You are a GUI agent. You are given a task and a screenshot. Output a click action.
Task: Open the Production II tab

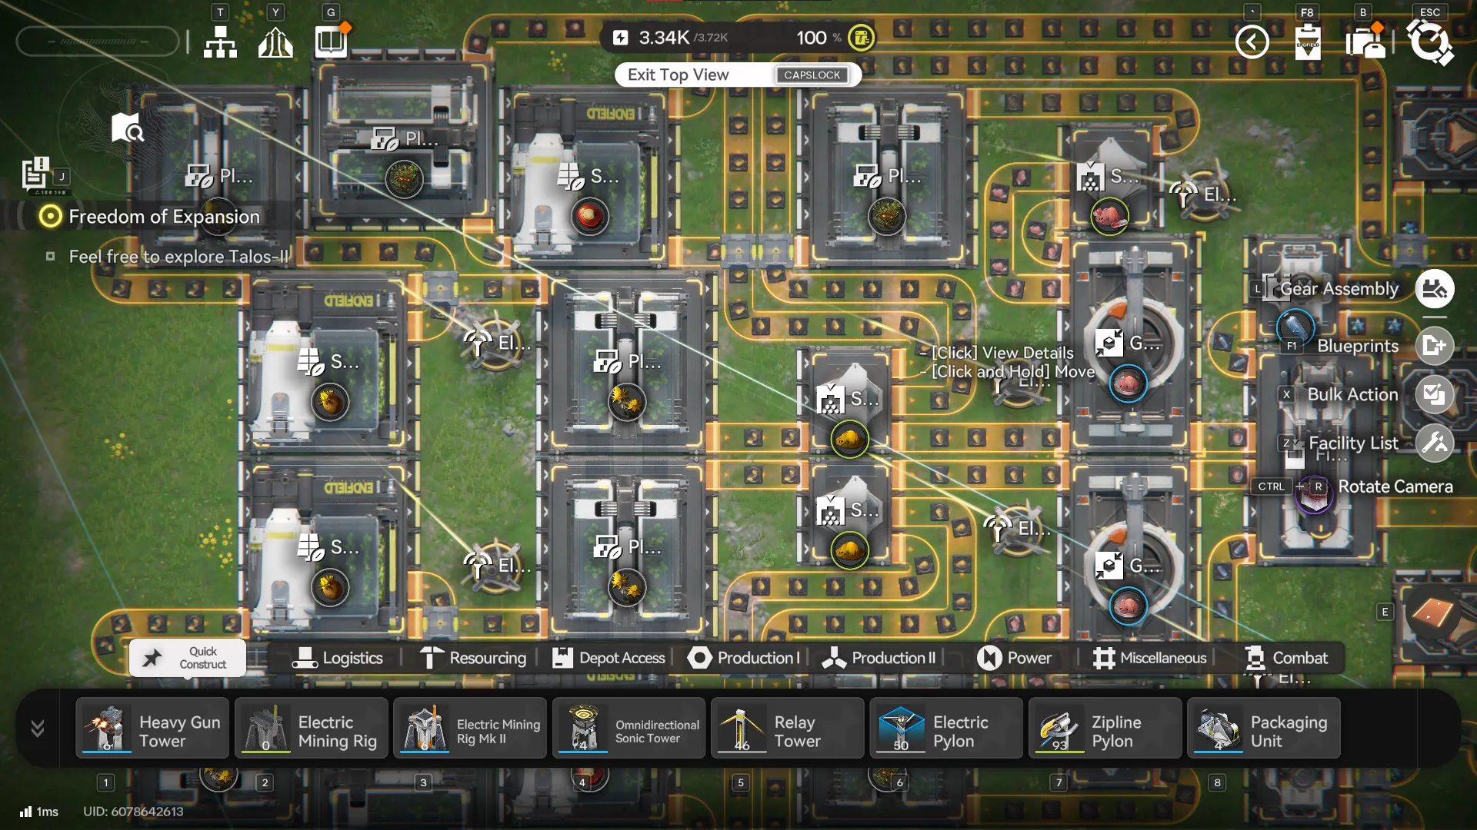click(x=879, y=658)
